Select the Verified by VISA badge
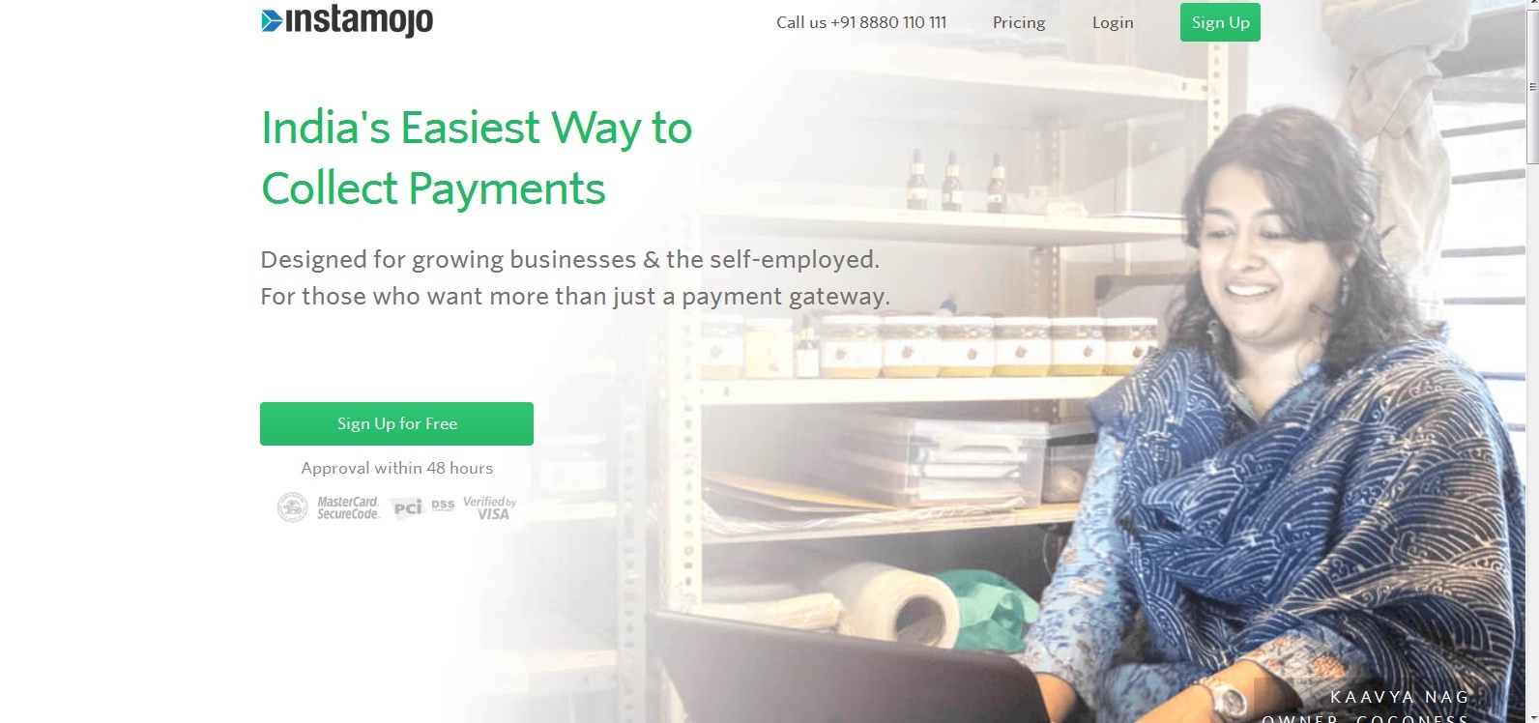1539x723 pixels. click(x=490, y=508)
